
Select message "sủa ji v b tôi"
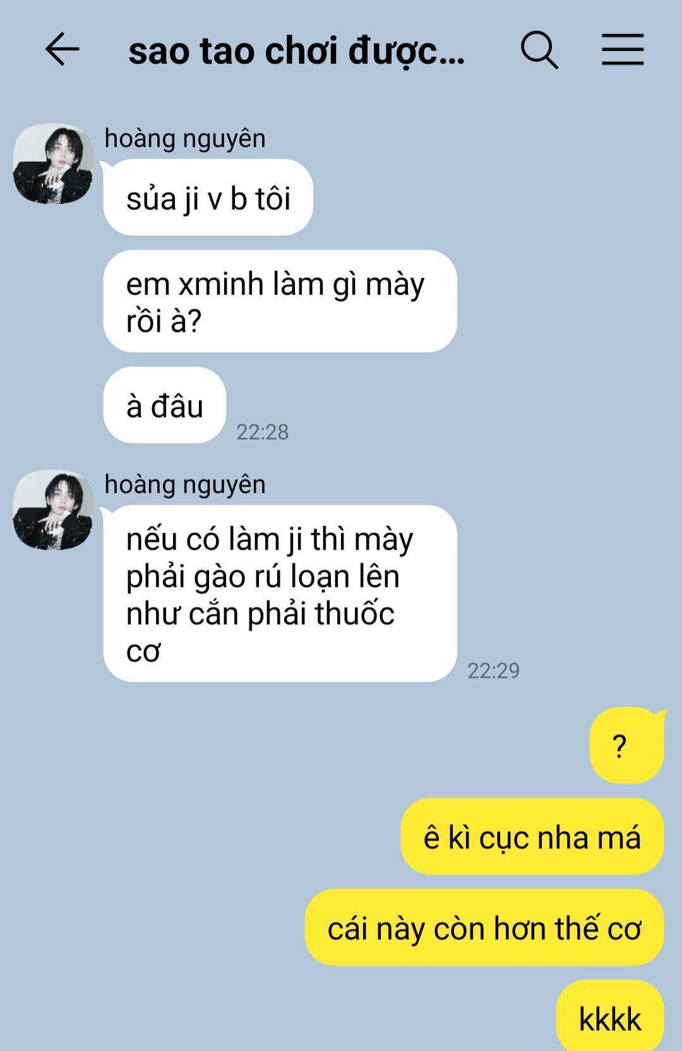[208, 198]
